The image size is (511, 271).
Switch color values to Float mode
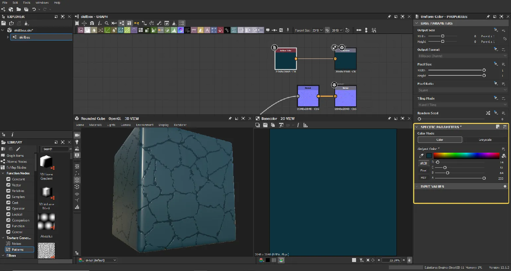click(x=423, y=170)
